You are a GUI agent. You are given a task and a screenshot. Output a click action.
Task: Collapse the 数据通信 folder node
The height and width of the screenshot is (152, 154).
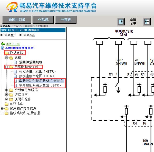[x=2, y=53]
